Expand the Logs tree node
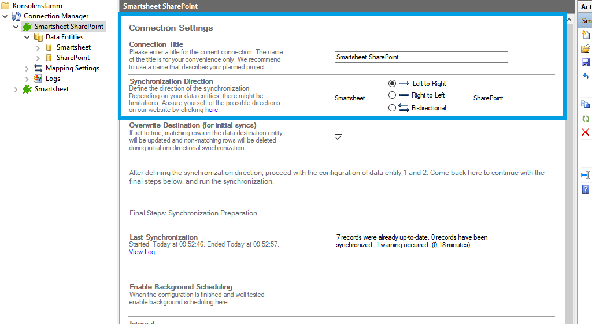 click(x=27, y=79)
